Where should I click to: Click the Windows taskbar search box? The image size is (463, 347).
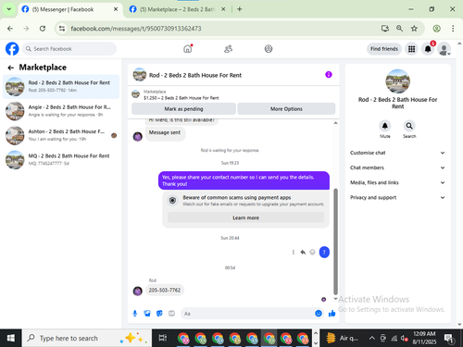coord(87,339)
